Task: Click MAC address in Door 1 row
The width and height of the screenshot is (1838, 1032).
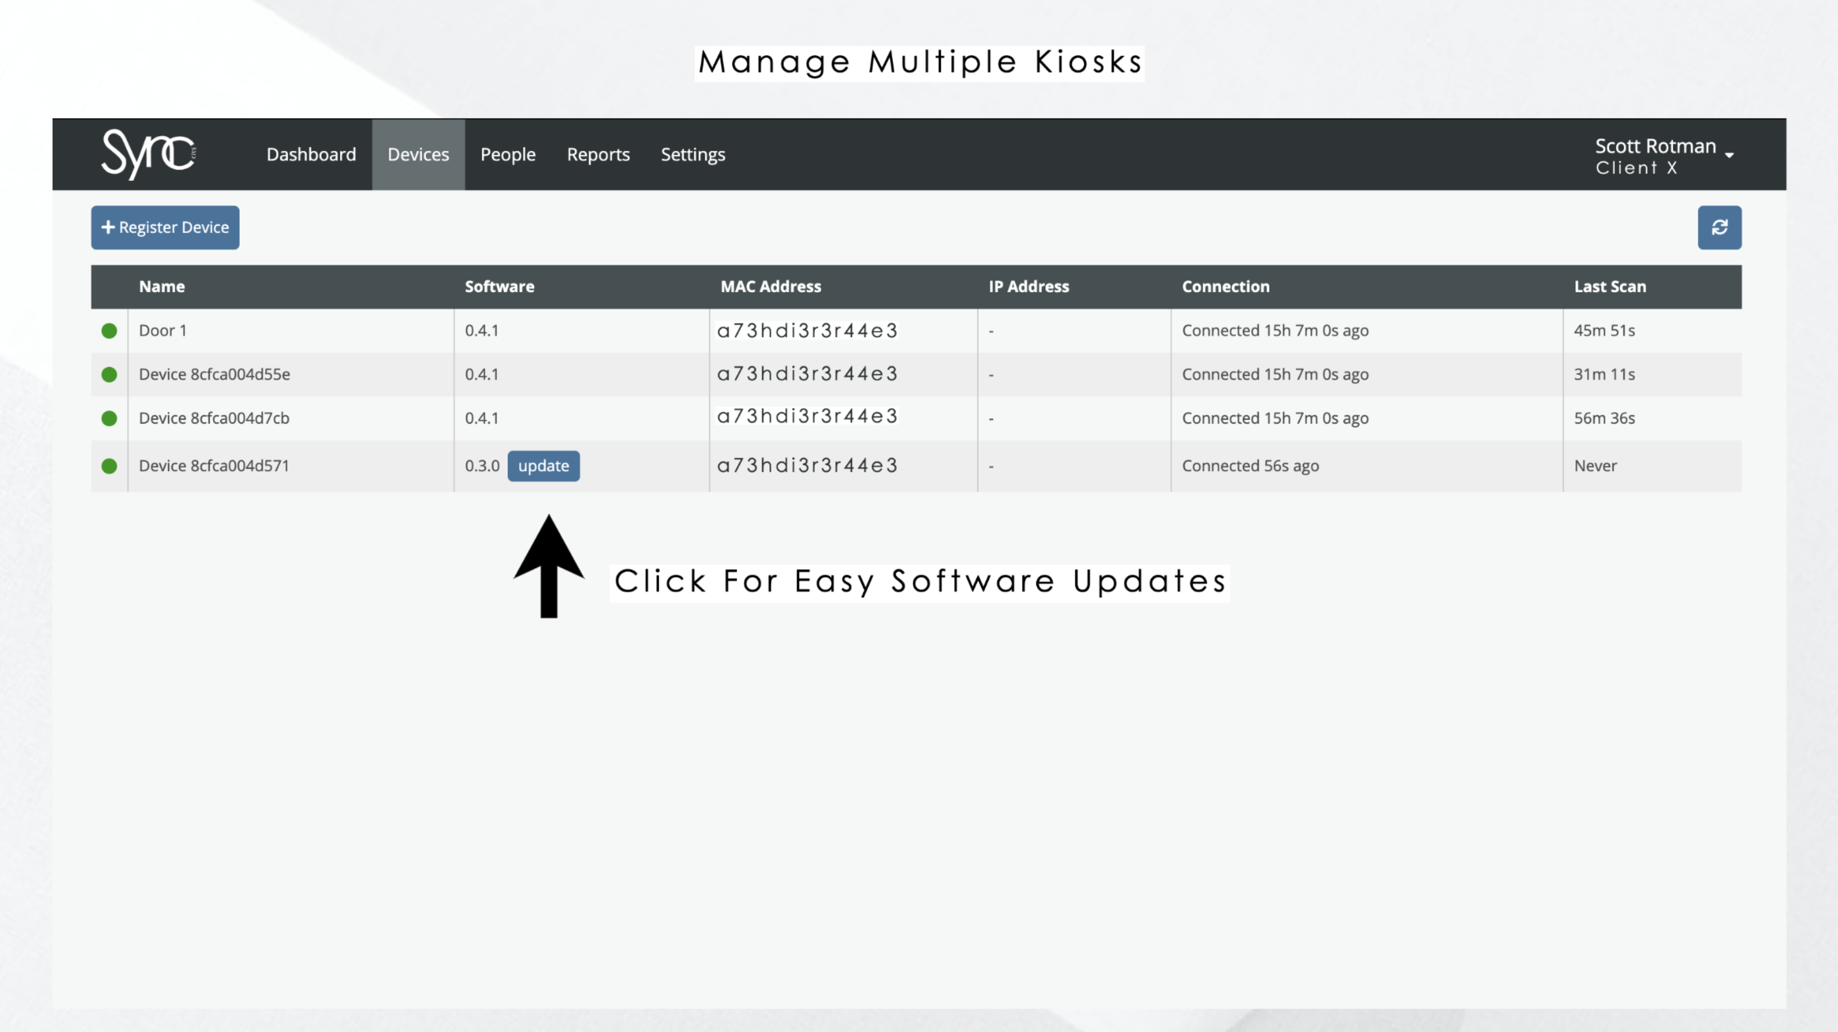Action: 807,331
